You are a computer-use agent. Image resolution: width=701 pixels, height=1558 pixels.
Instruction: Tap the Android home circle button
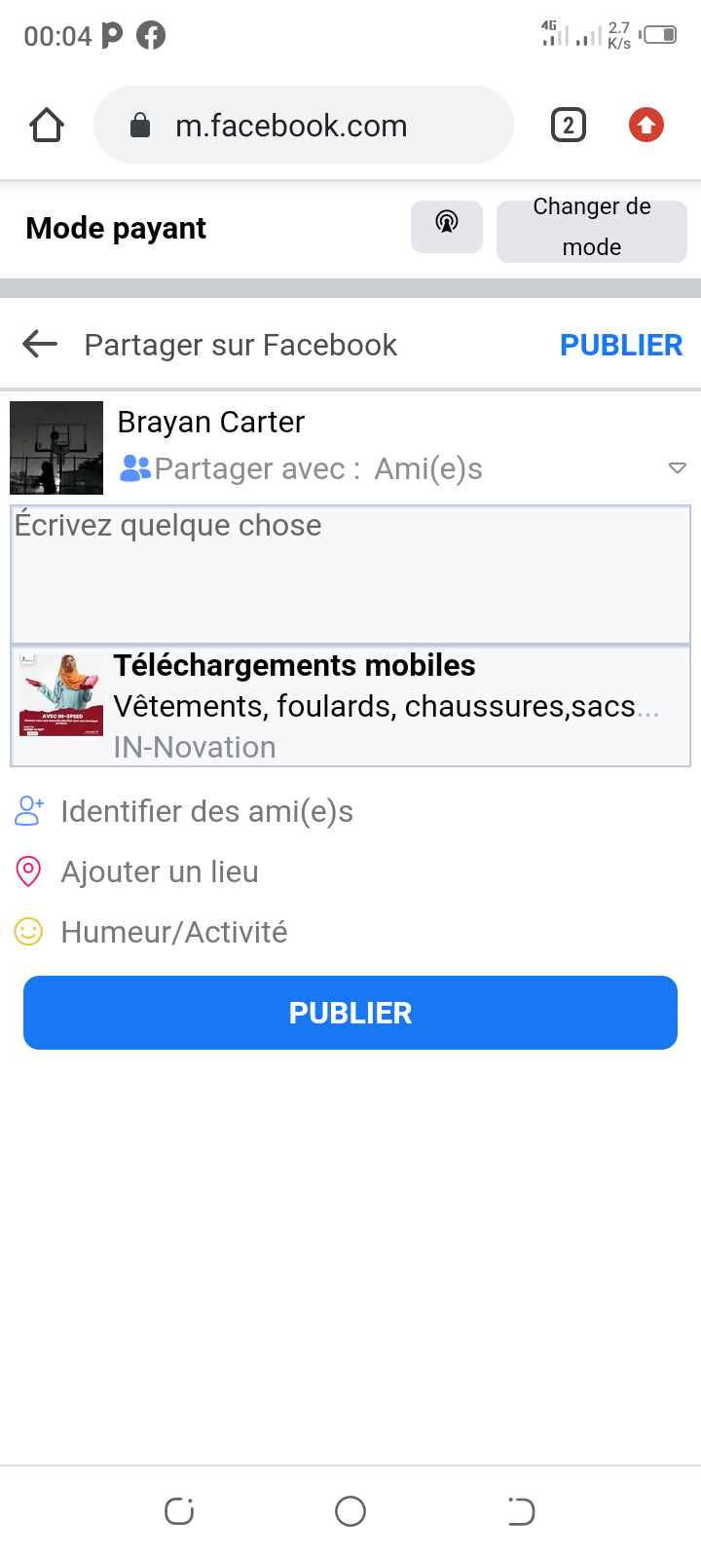350,1511
